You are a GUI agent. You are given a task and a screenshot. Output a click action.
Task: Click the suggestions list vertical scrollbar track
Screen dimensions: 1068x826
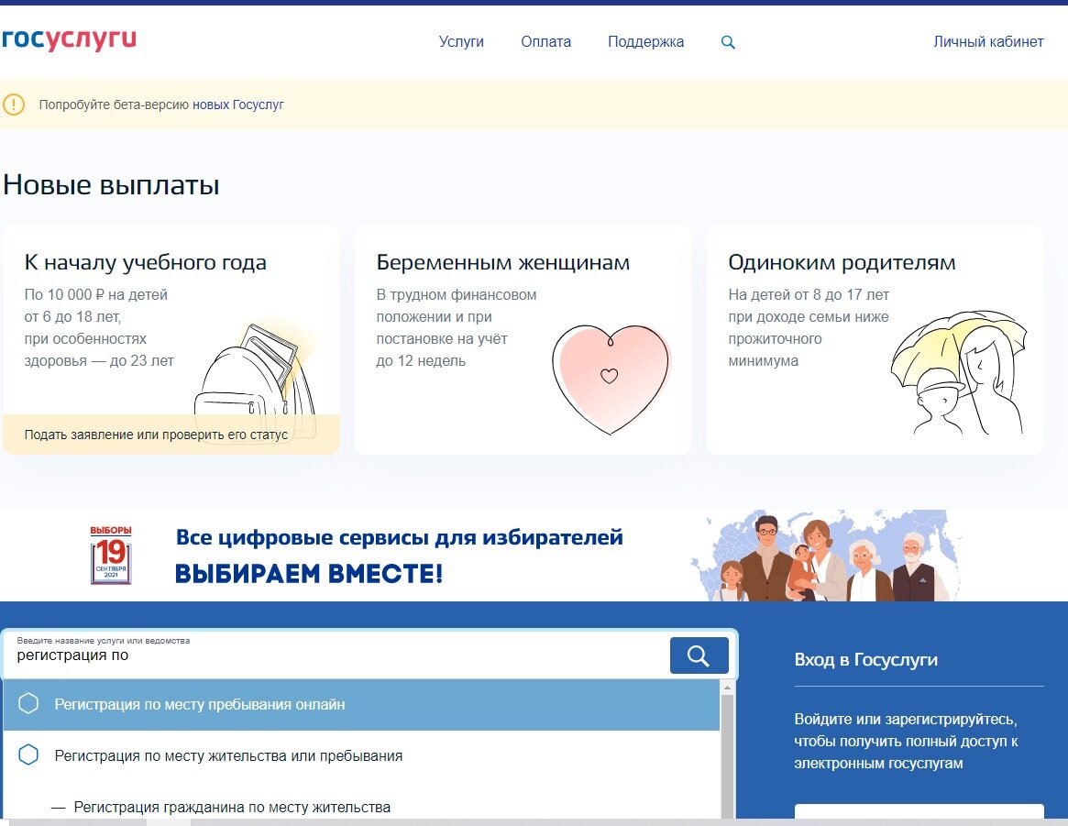[x=728, y=755]
